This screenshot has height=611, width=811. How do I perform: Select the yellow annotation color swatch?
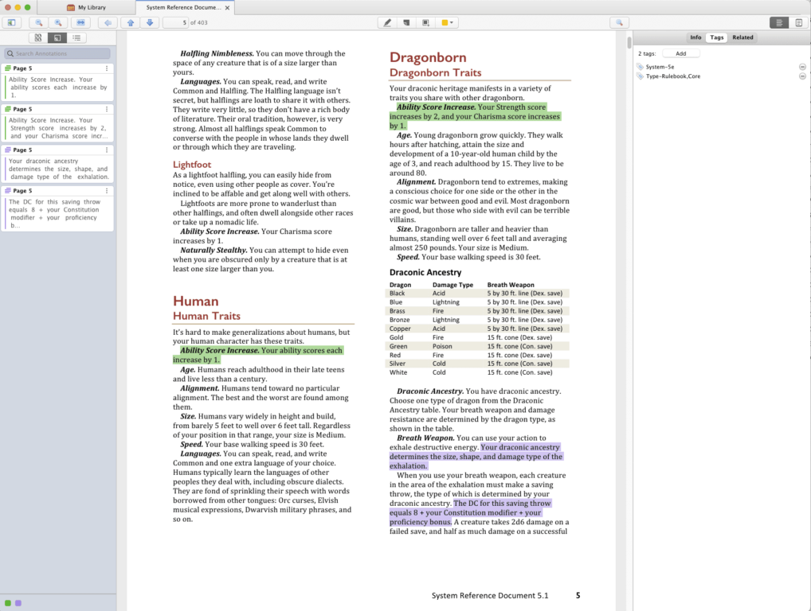tap(445, 21)
